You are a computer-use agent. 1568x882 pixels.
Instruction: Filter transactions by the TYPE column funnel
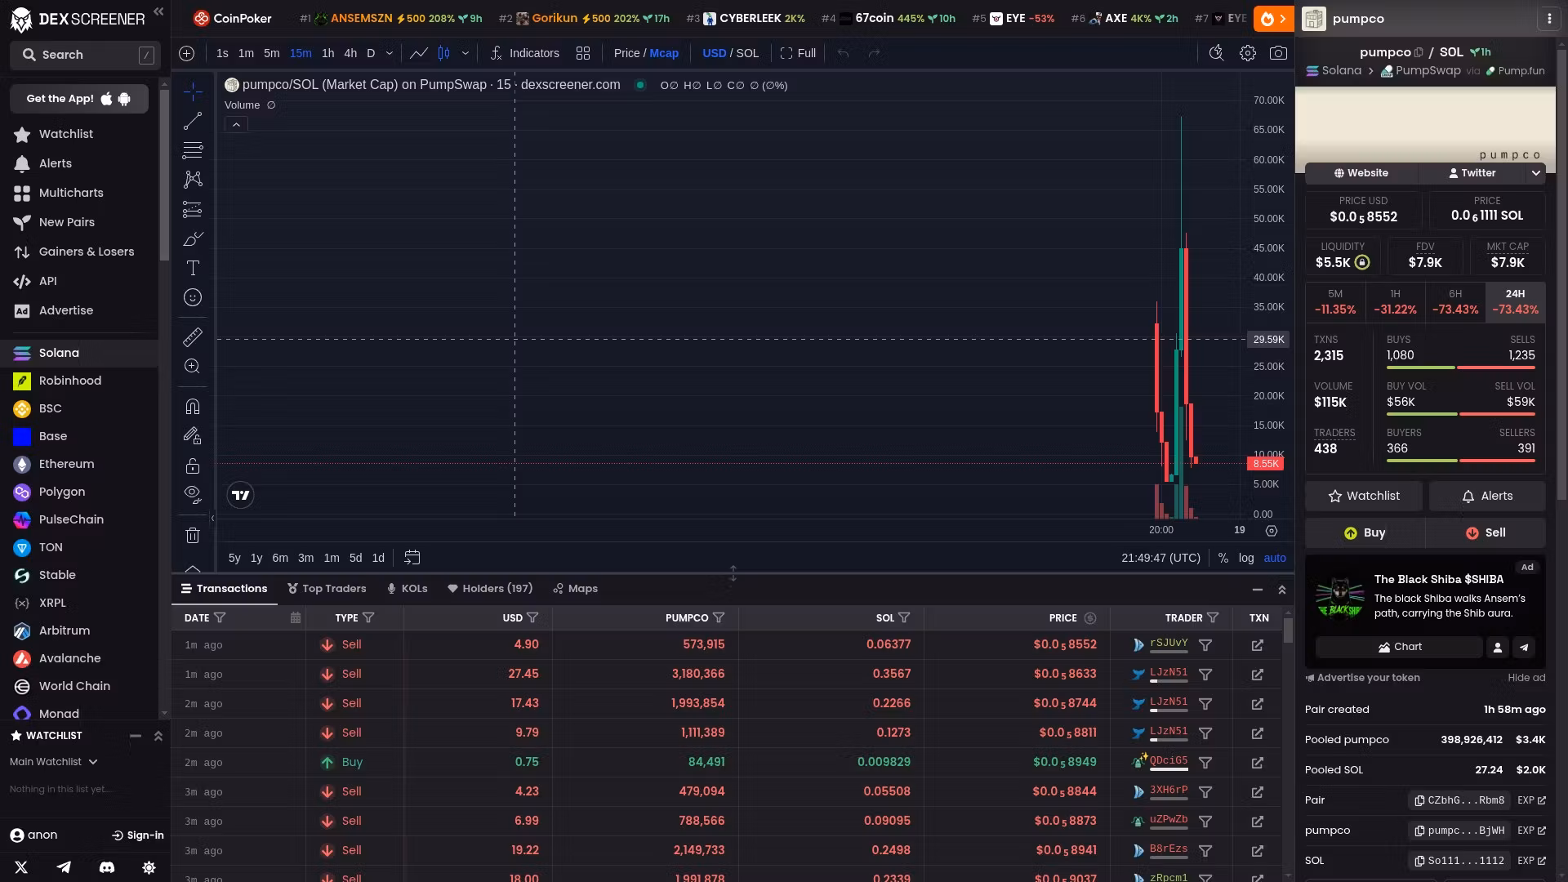368,618
